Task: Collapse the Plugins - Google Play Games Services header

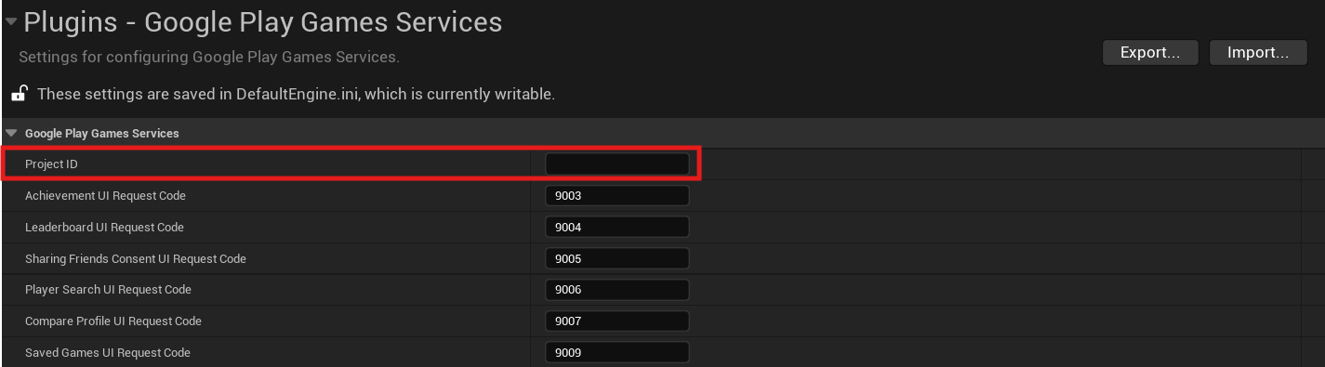Action: [11, 21]
